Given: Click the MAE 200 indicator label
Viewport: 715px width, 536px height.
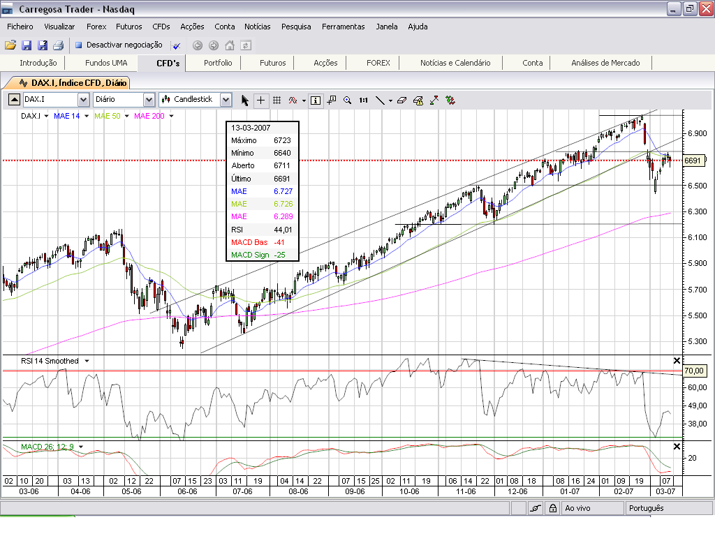Looking at the screenshot, I should tap(149, 117).
